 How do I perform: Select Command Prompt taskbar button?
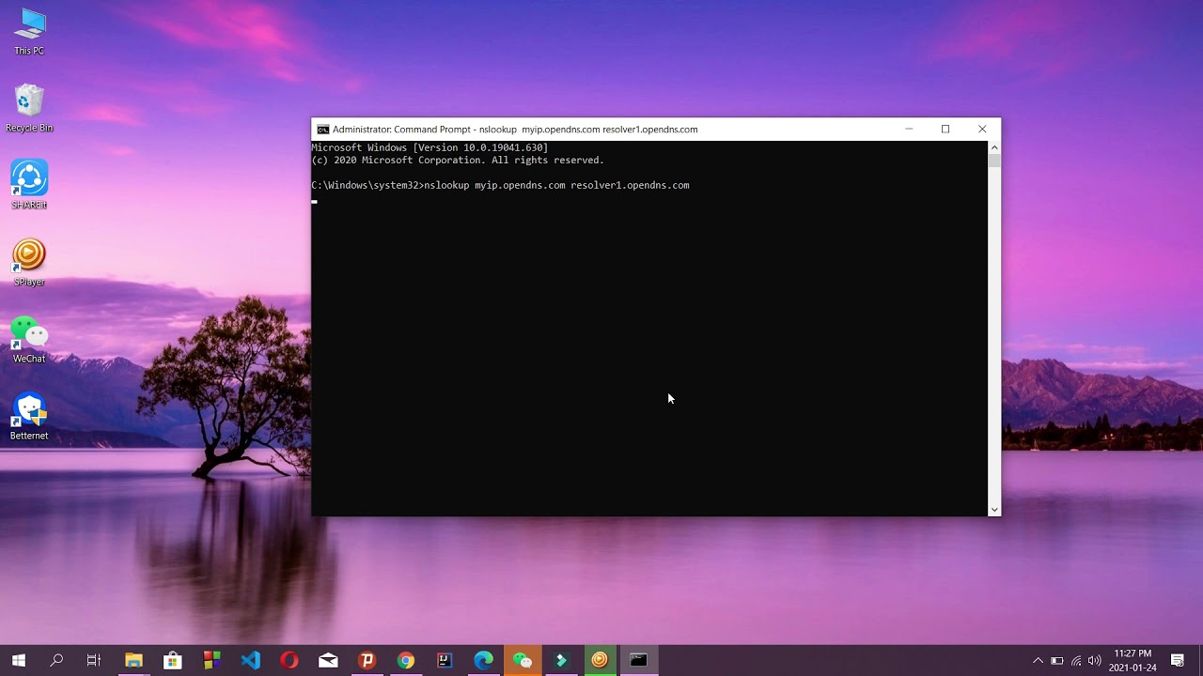coord(639,661)
